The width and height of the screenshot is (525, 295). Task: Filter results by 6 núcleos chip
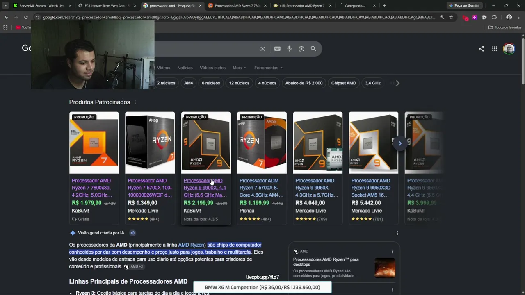(211, 83)
